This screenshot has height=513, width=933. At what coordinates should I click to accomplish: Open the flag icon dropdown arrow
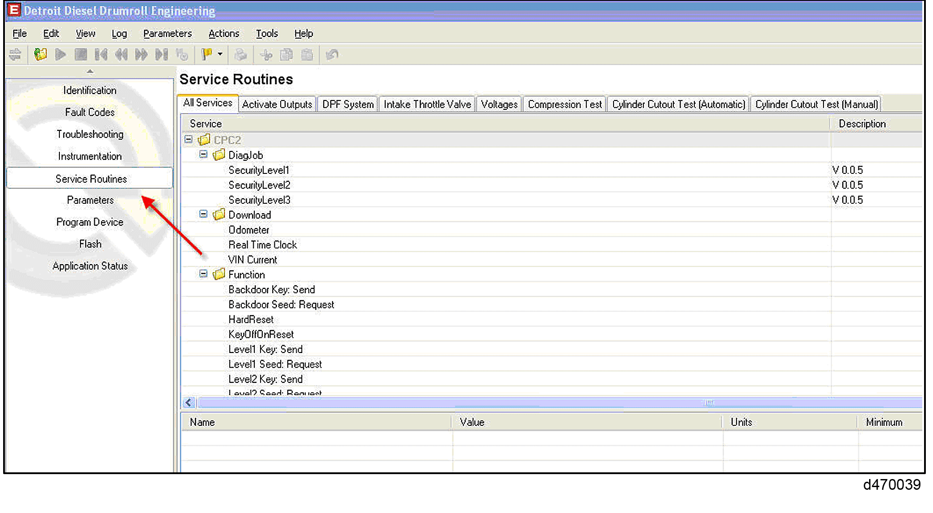tap(220, 54)
